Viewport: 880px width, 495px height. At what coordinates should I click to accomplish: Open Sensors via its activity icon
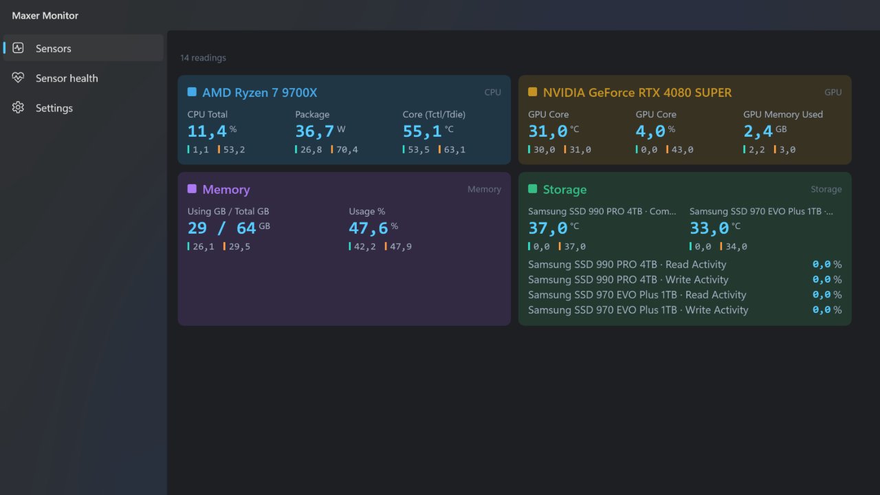(x=19, y=48)
